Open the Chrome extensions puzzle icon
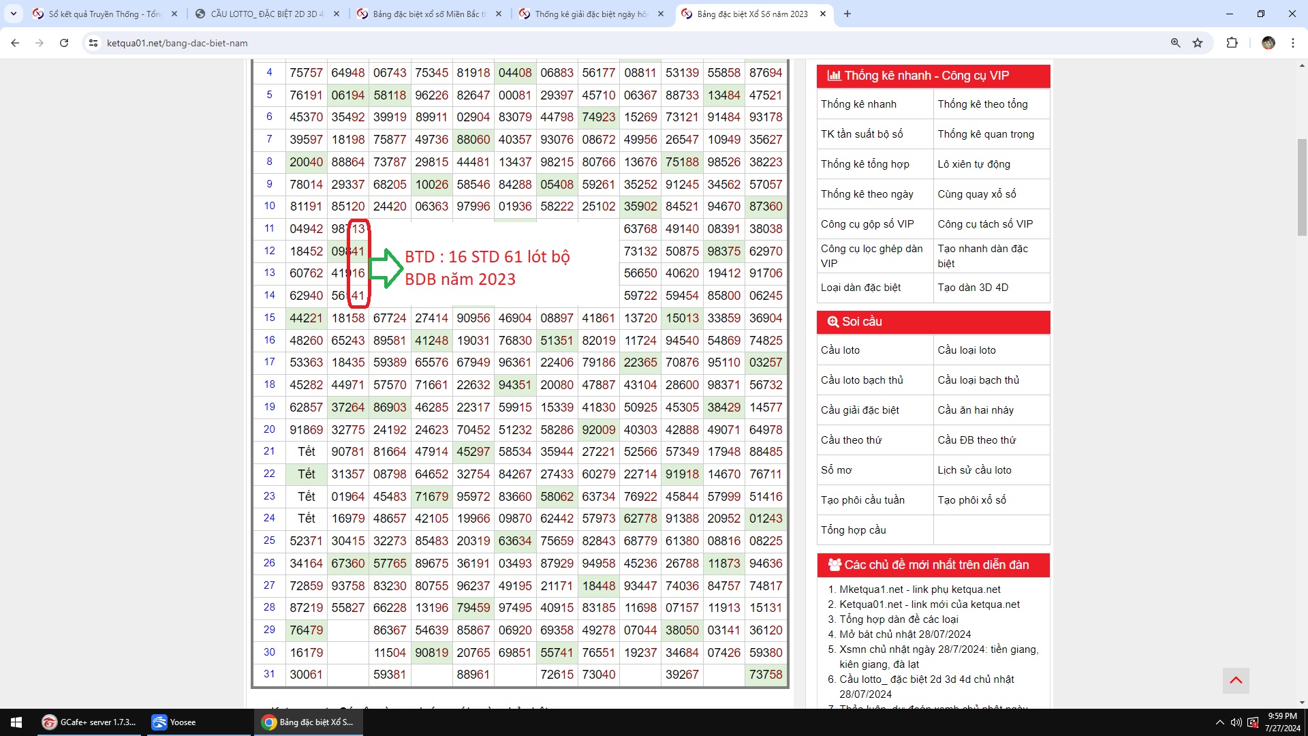Viewport: 1308px width, 736px height. 1232,43
